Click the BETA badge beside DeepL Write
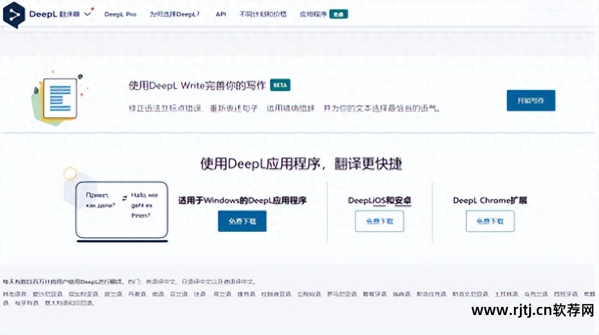 point(280,85)
